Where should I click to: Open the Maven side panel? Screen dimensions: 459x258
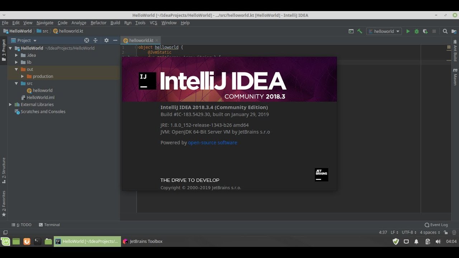[x=455, y=76]
